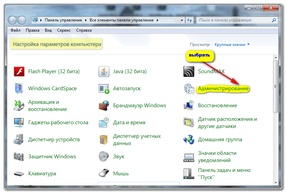The image size is (286, 193).
Task: Click the scrollbar thumb
Action: tap(275, 86)
